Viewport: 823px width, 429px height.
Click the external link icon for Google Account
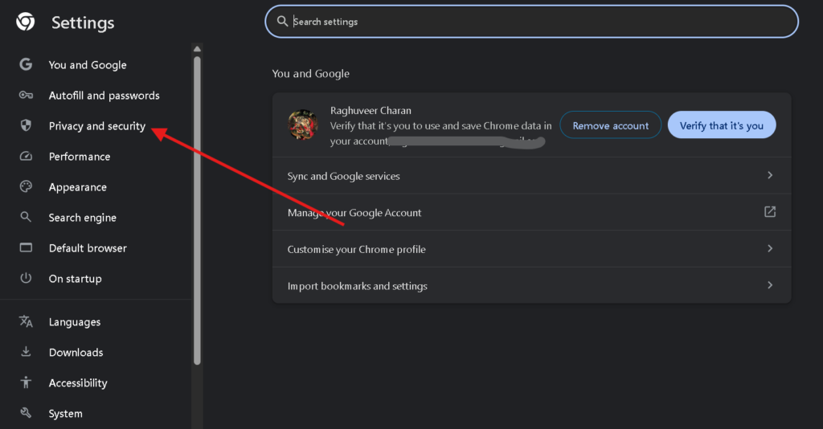click(x=770, y=212)
